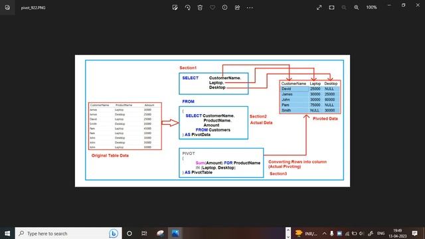This screenshot has width=425, height=239.
Task: Delete the image with the trash icon
Action: pos(200,7)
